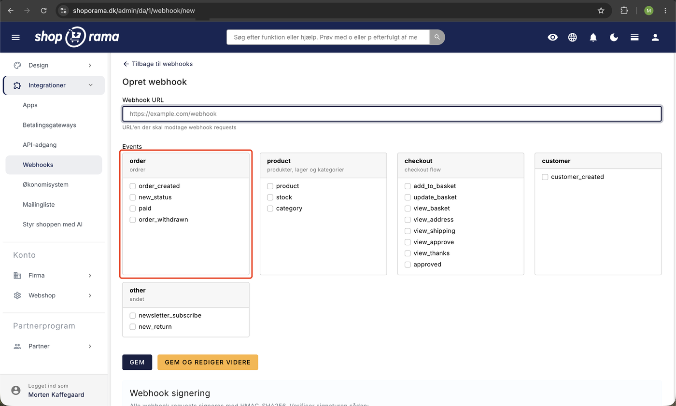Click the Webshop gear icon
The image size is (676, 406).
point(17,295)
